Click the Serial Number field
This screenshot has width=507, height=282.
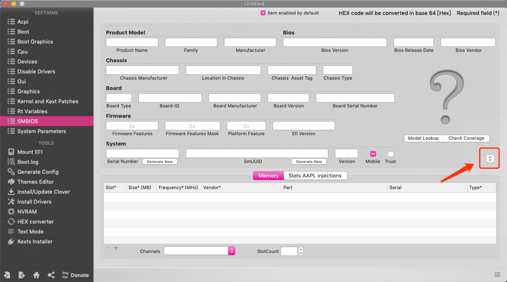[143, 153]
